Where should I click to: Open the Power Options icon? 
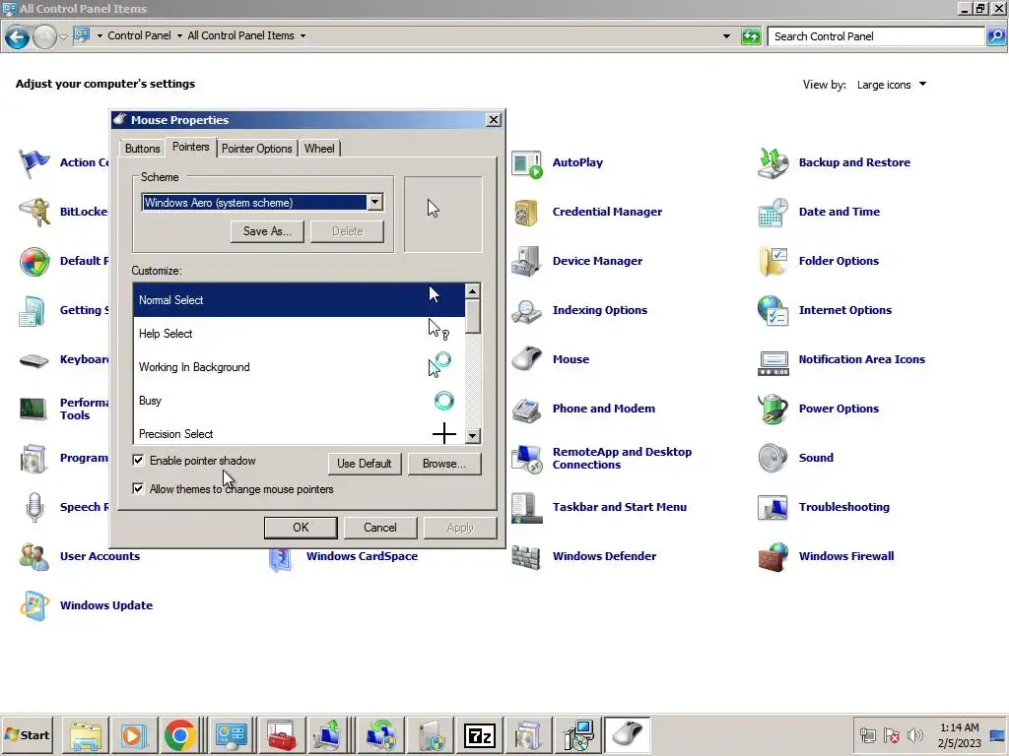click(773, 409)
